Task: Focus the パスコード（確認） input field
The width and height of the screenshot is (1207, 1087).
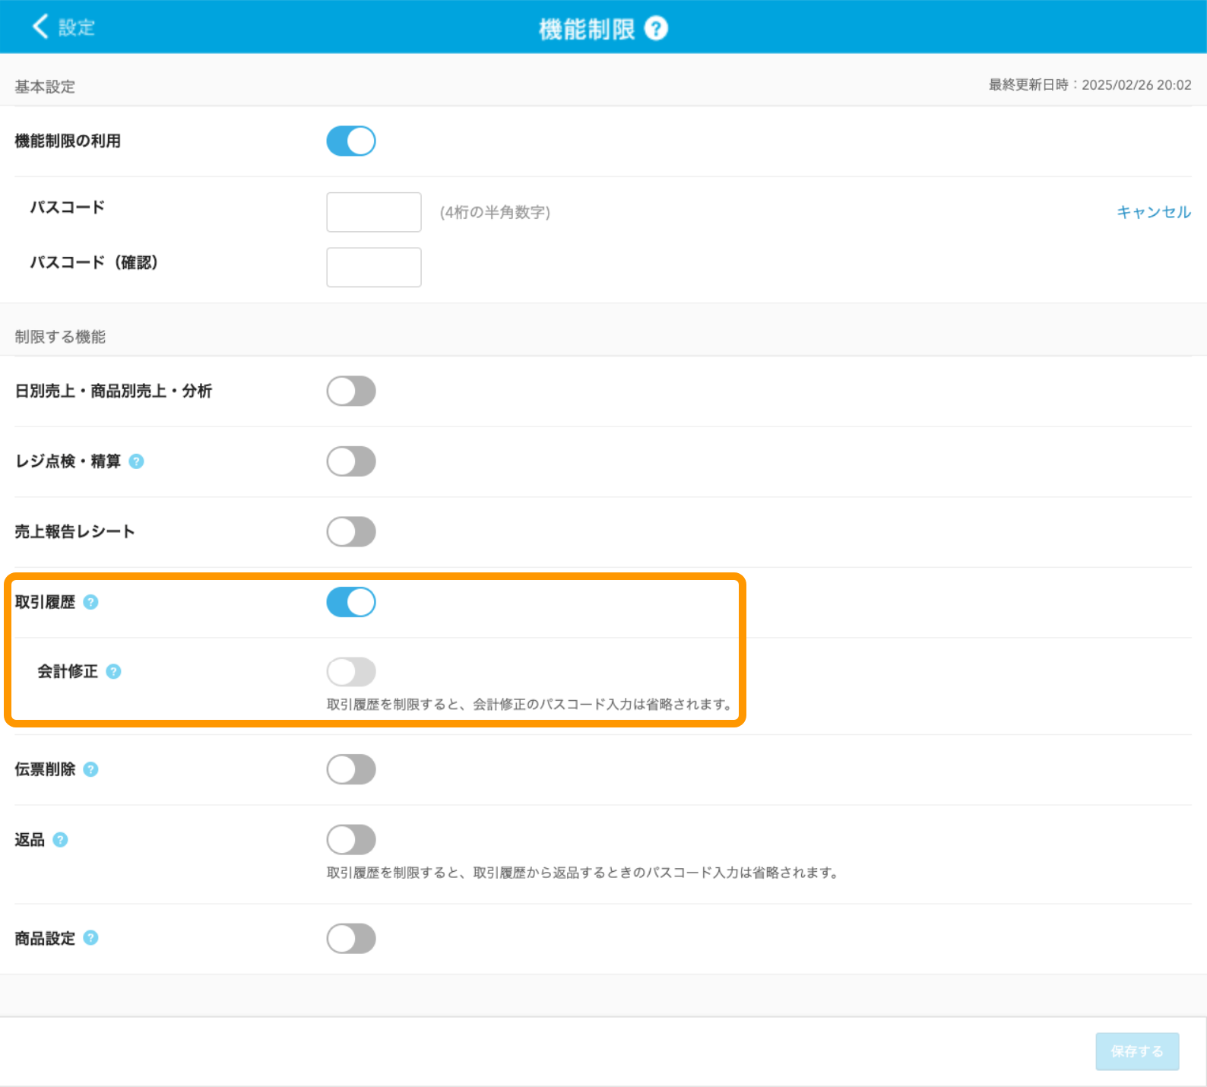Action: pos(374,268)
